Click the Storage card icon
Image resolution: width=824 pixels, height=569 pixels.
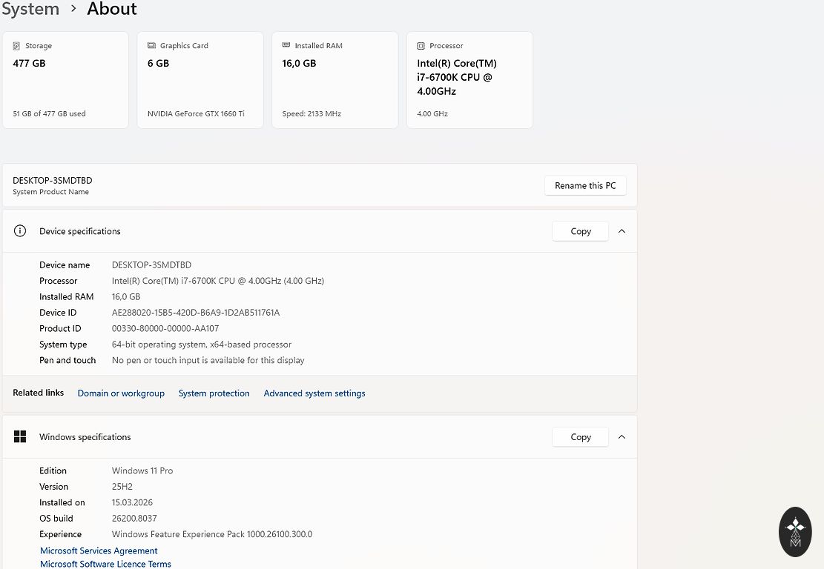click(16, 46)
